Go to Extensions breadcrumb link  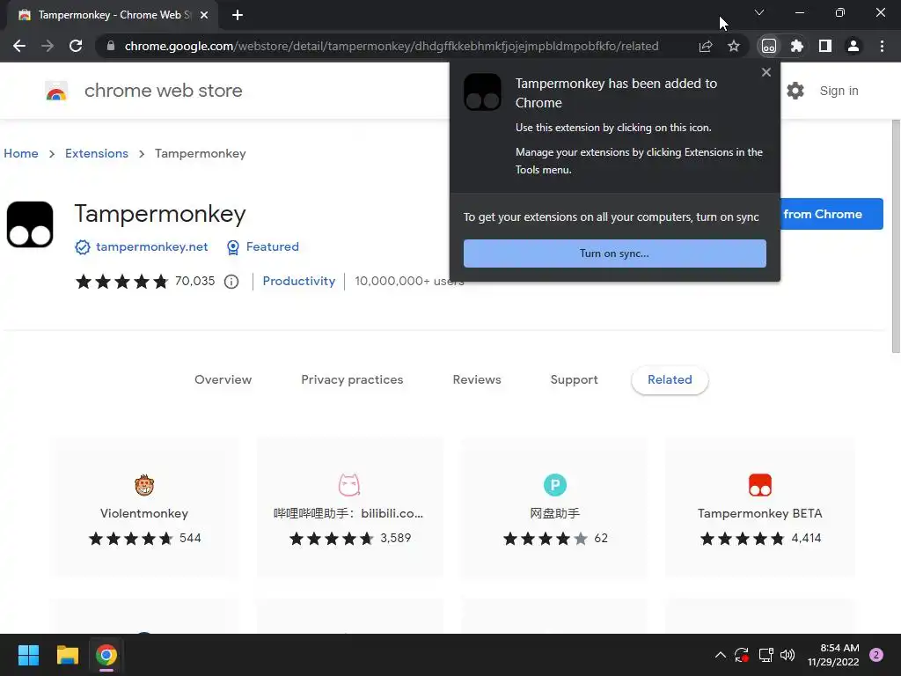97,153
